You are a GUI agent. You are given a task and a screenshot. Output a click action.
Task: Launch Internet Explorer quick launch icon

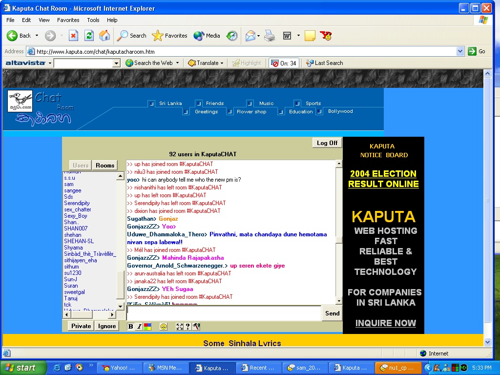pos(57,368)
